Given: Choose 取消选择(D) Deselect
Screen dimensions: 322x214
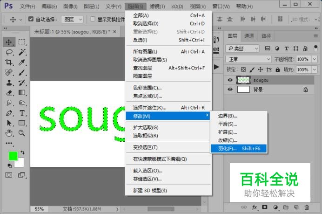Looking at the screenshot, I should [x=169, y=24].
